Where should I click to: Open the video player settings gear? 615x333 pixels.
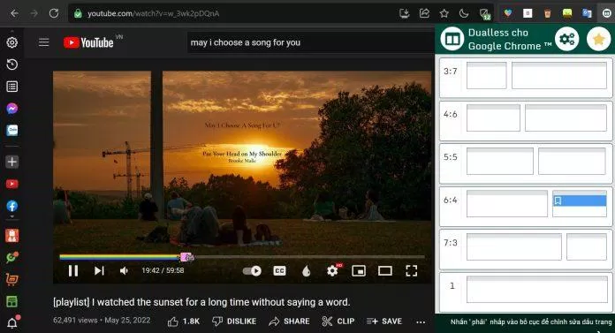tap(333, 270)
